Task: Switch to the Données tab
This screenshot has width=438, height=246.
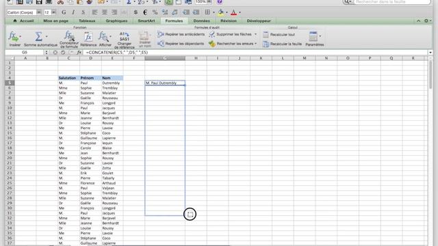Action: (202, 21)
